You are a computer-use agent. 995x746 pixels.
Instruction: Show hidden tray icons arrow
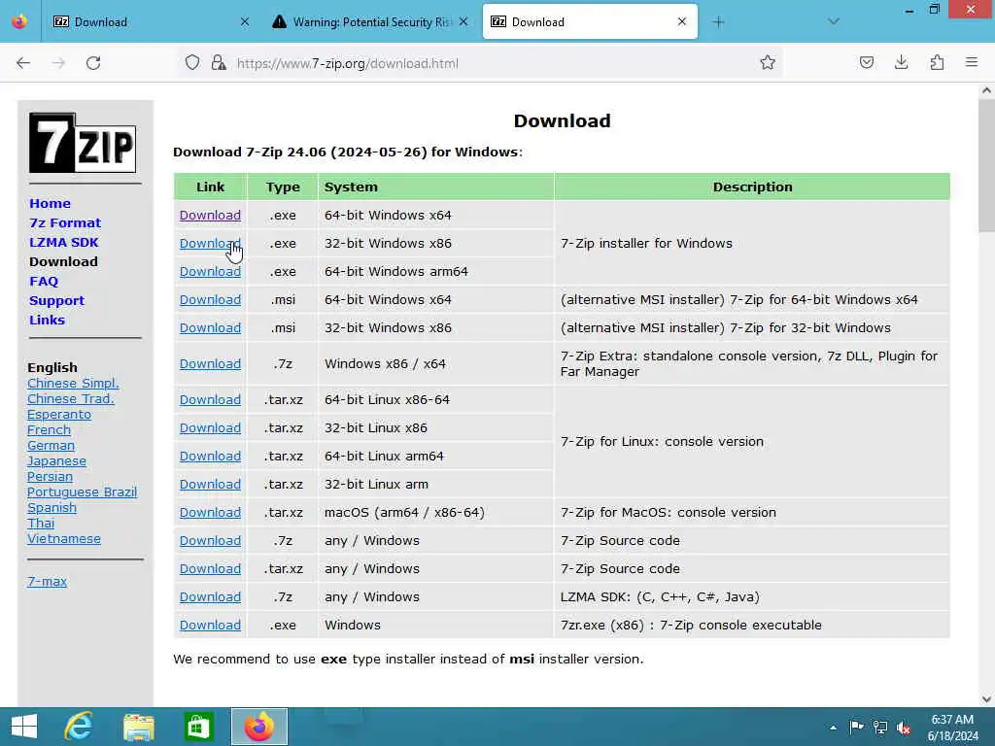833,727
